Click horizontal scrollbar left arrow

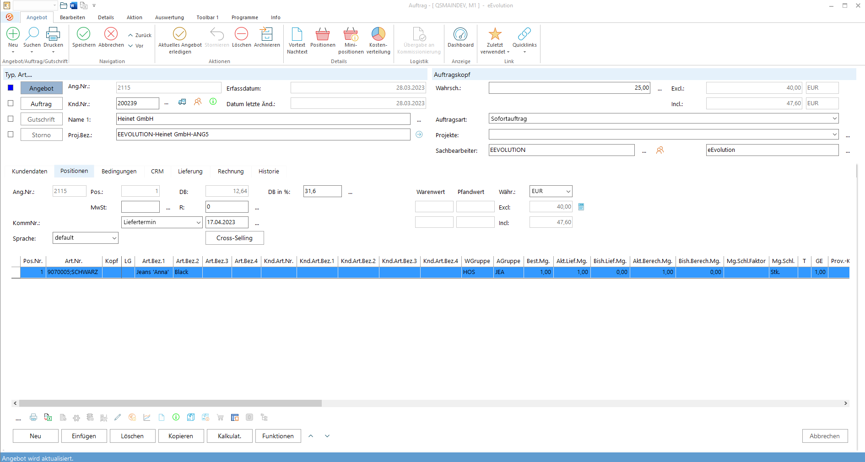coord(15,403)
